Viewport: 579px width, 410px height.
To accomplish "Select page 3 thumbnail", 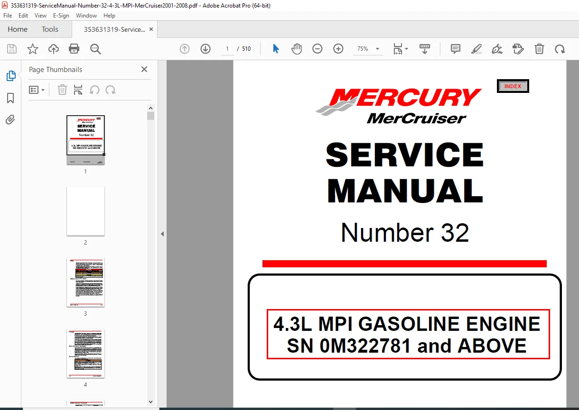I will click(x=85, y=282).
